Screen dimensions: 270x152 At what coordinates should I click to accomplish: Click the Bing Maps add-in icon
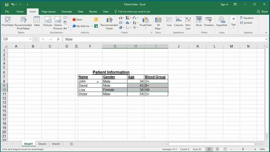(x=96, y=19)
